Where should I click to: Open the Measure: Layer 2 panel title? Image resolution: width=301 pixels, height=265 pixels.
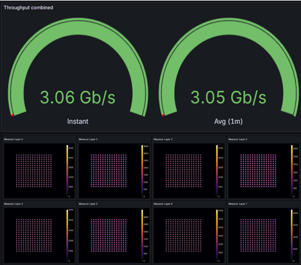(163, 140)
